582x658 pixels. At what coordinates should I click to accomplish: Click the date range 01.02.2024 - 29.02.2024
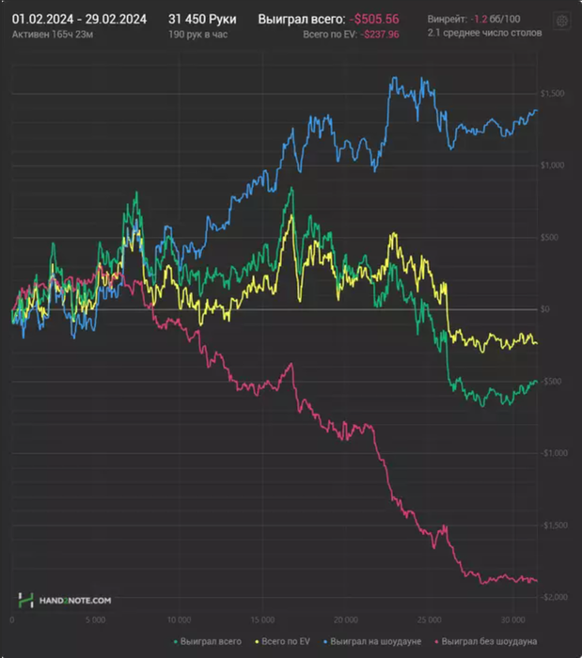79,18
